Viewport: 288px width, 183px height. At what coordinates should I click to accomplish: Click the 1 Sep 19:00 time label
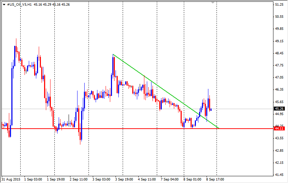pos(56,179)
